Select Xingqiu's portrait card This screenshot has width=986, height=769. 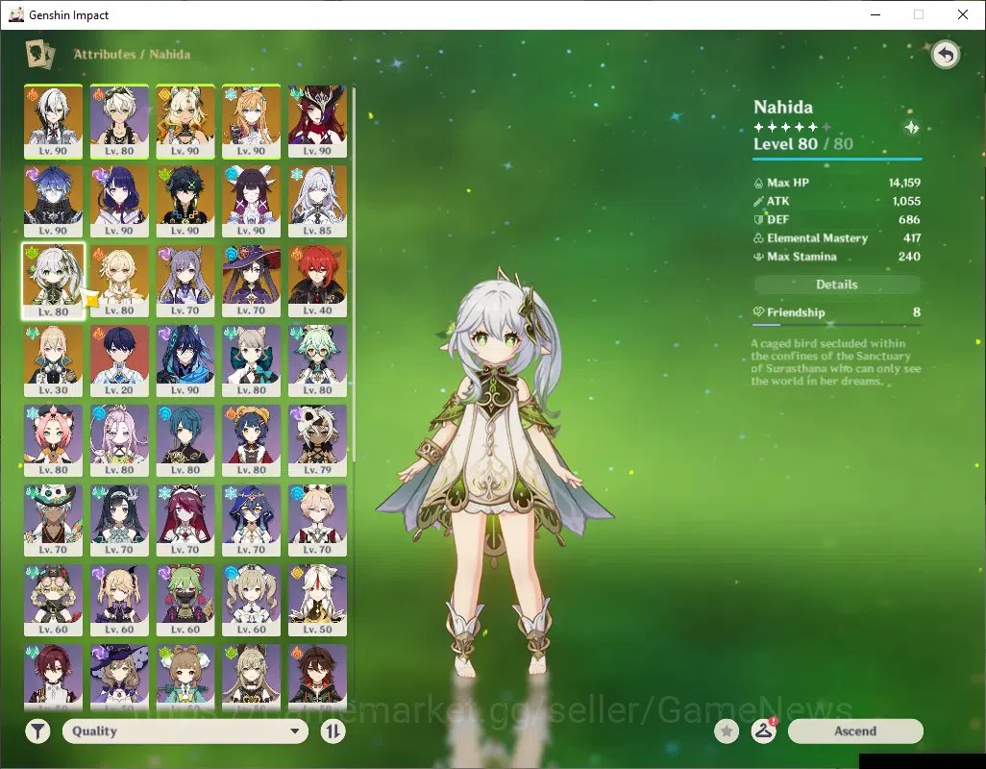185,441
